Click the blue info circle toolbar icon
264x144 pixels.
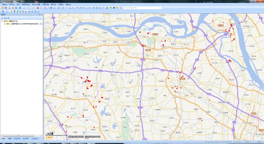(114, 8)
